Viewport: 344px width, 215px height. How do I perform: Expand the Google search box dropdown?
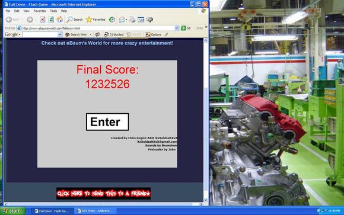click(60, 34)
